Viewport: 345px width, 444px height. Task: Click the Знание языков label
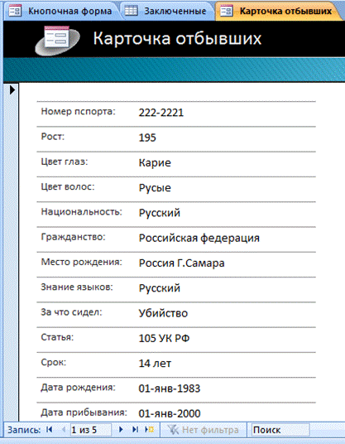click(x=77, y=287)
